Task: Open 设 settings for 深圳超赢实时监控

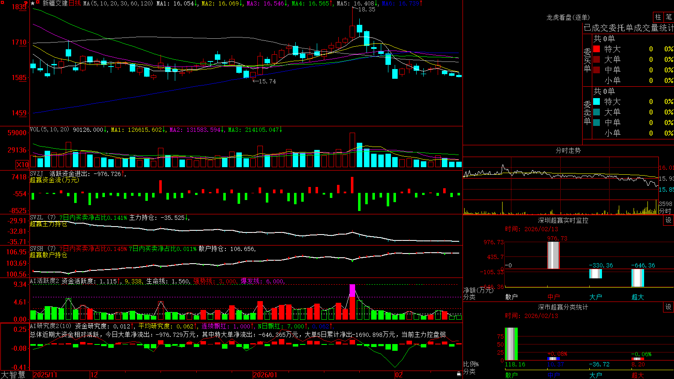Action: click(x=668, y=220)
